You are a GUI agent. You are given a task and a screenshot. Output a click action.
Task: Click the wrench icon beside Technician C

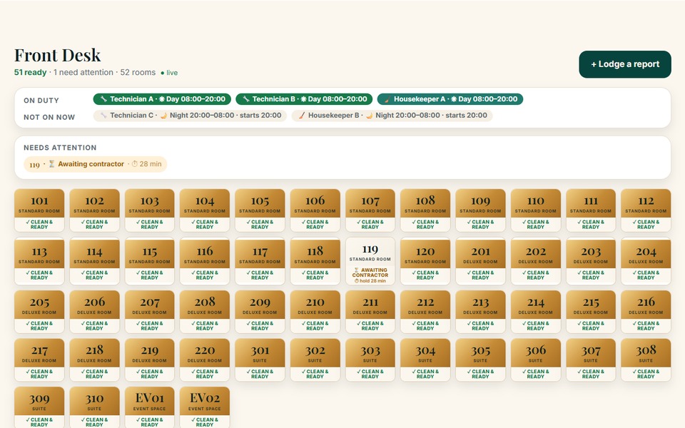click(103, 116)
